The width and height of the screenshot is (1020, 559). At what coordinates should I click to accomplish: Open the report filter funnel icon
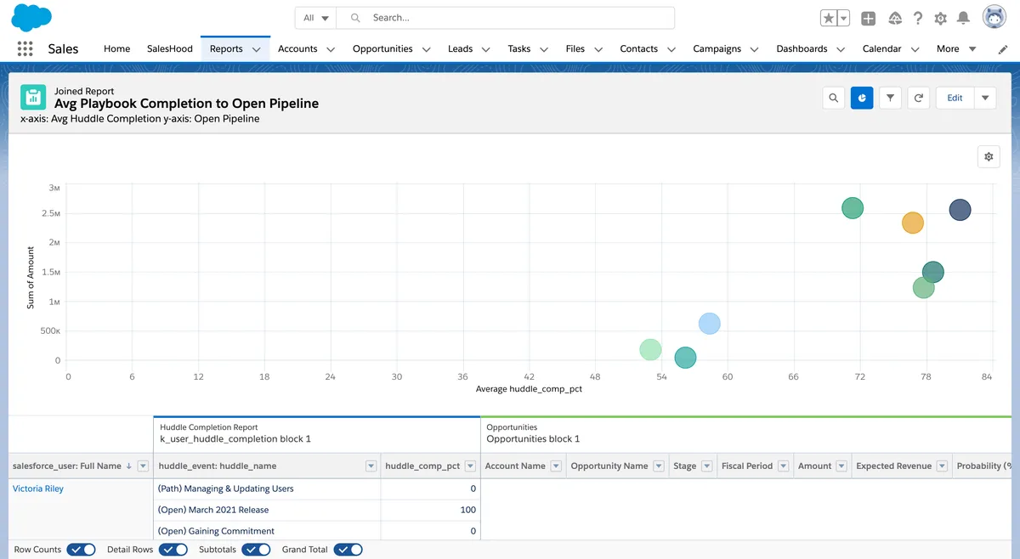[x=890, y=98]
